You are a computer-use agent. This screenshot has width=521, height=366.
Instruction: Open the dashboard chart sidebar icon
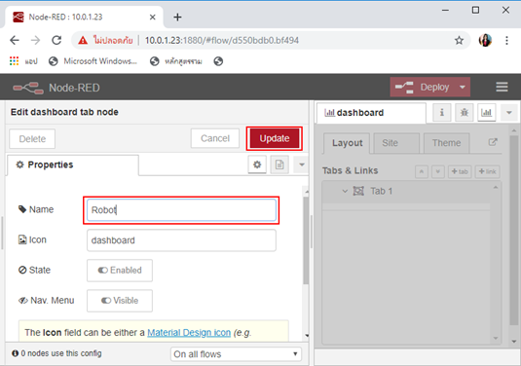point(487,113)
